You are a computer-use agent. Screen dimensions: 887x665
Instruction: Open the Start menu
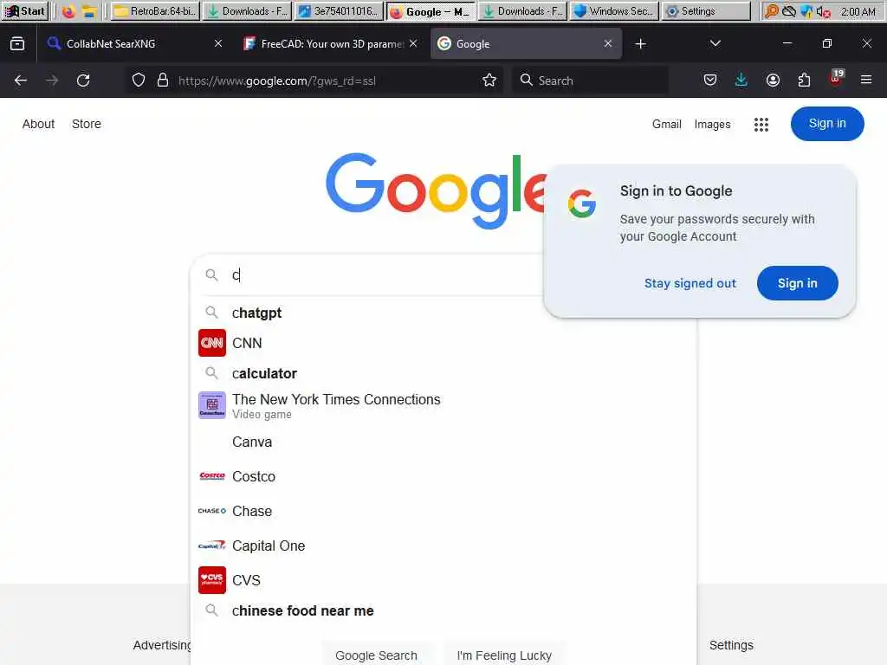pos(25,11)
